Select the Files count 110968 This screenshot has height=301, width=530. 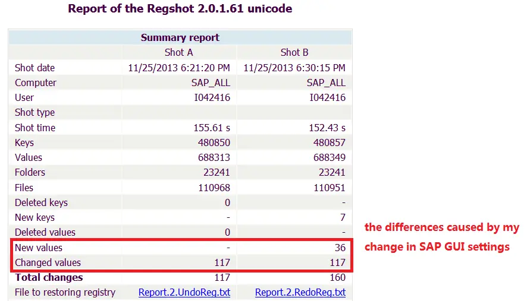214,188
